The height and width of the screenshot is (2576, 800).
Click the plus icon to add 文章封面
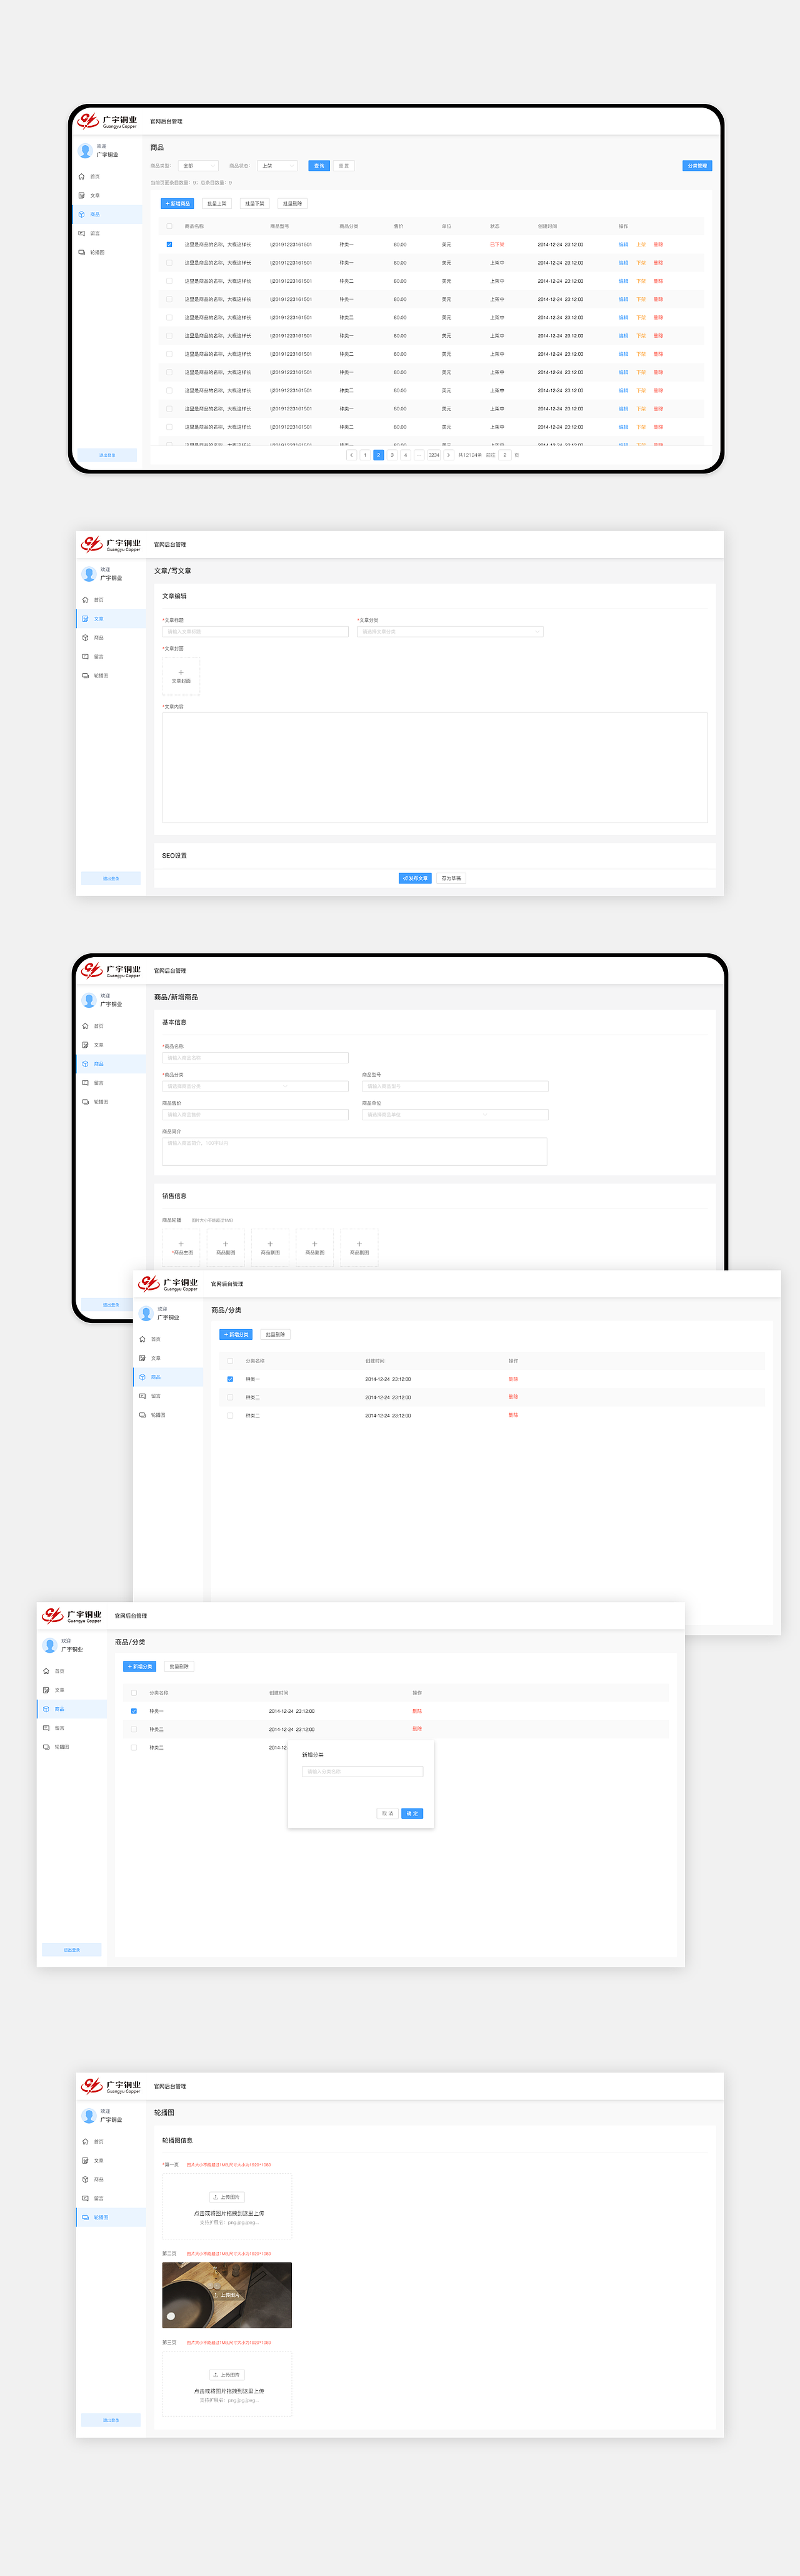[x=181, y=672]
